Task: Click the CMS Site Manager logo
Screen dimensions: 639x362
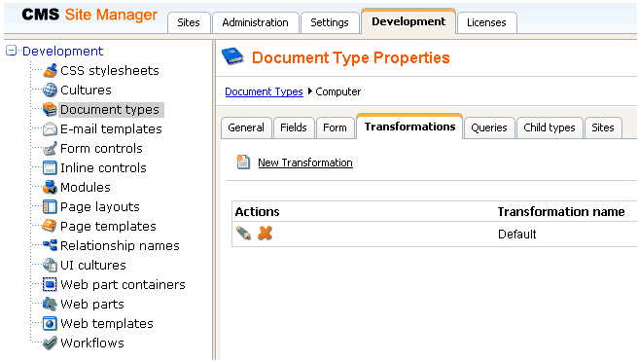Action: point(89,15)
